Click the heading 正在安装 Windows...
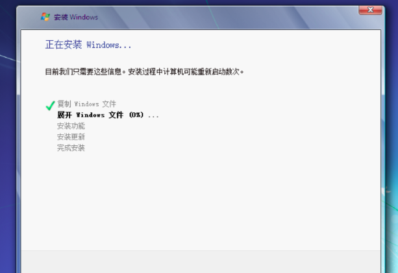Viewport: 398px width, 273px height. pyautogui.click(x=88, y=45)
